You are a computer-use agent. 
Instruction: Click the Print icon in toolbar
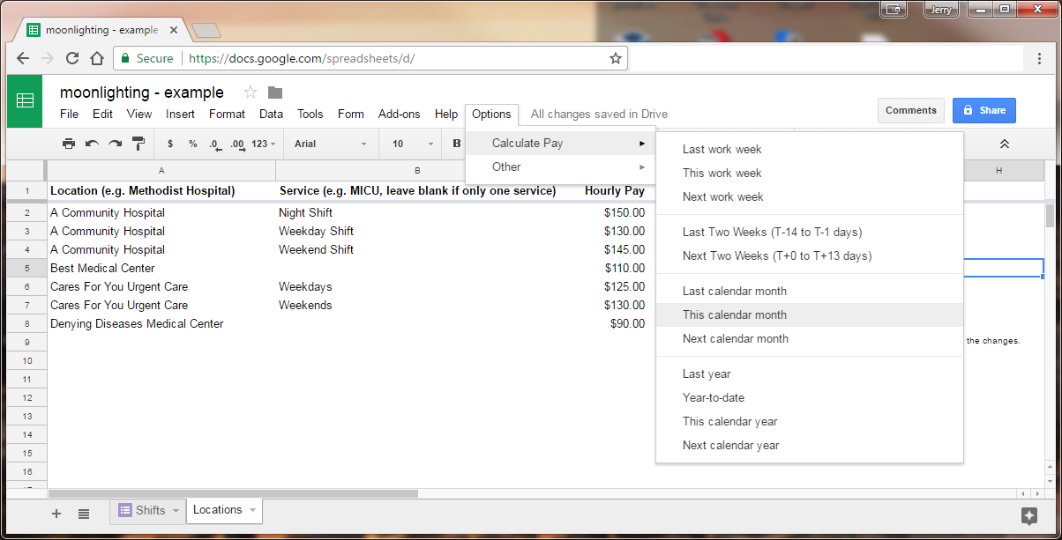pos(69,144)
